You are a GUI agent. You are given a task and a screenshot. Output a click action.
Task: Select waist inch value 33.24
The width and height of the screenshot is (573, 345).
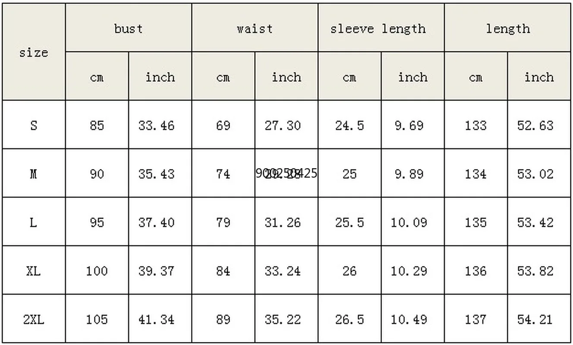tap(283, 271)
